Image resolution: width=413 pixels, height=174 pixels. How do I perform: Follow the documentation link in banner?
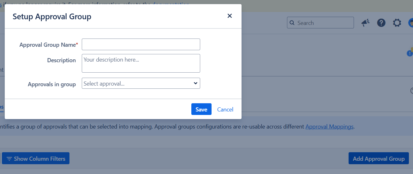point(171,4)
